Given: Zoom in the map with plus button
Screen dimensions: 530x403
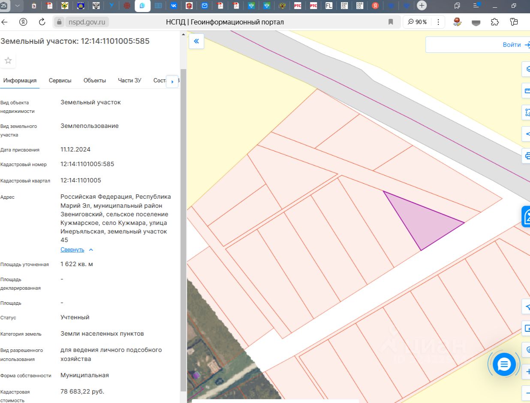Looking at the screenshot, I should tap(527, 371).
